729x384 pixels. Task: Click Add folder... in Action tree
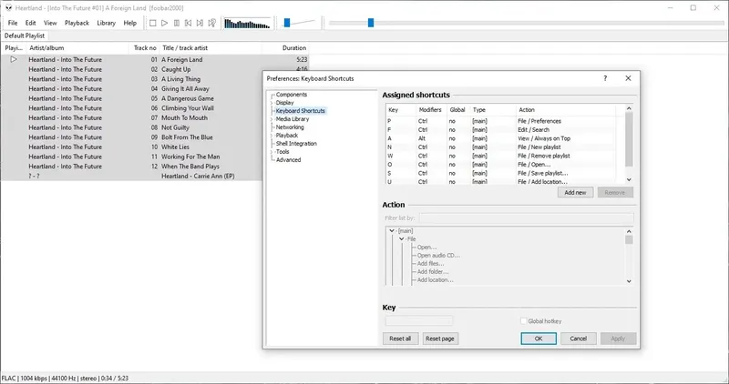pos(433,272)
